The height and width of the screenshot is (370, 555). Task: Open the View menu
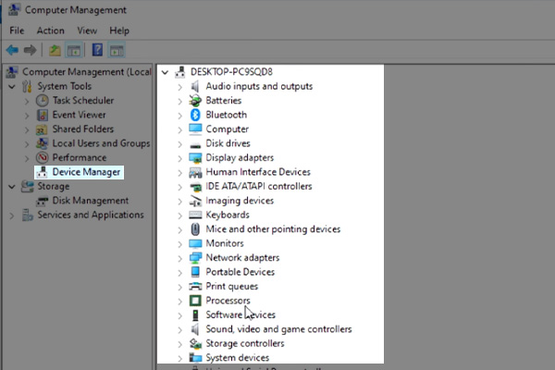pos(87,31)
